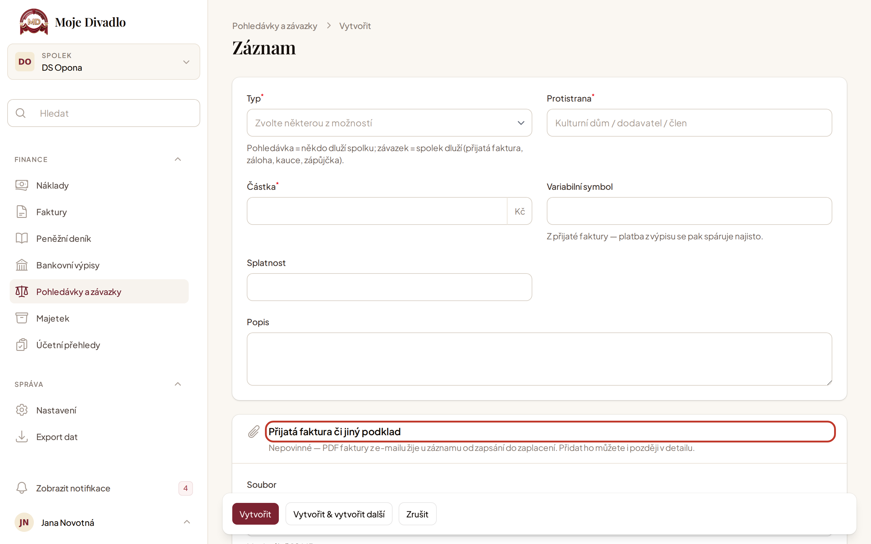Click the Export dat download icon
This screenshot has height=544, width=871.
pos(21,436)
